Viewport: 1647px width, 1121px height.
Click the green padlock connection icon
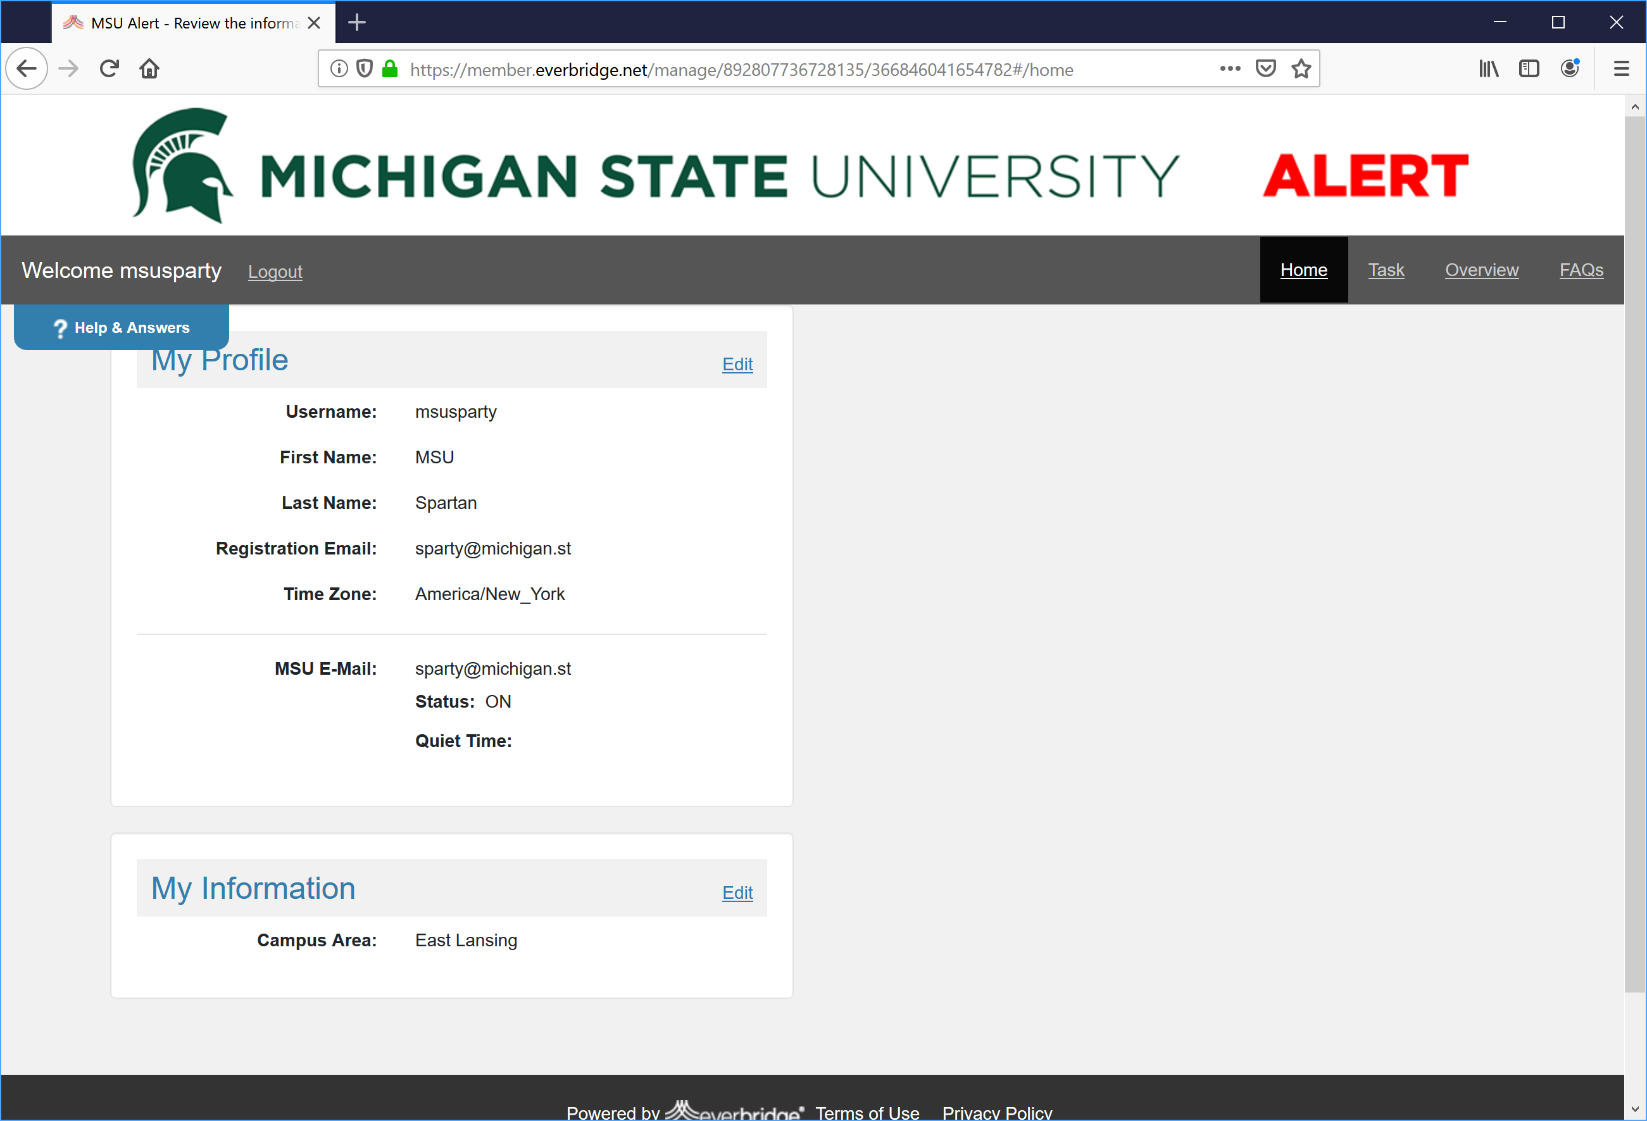coord(390,69)
